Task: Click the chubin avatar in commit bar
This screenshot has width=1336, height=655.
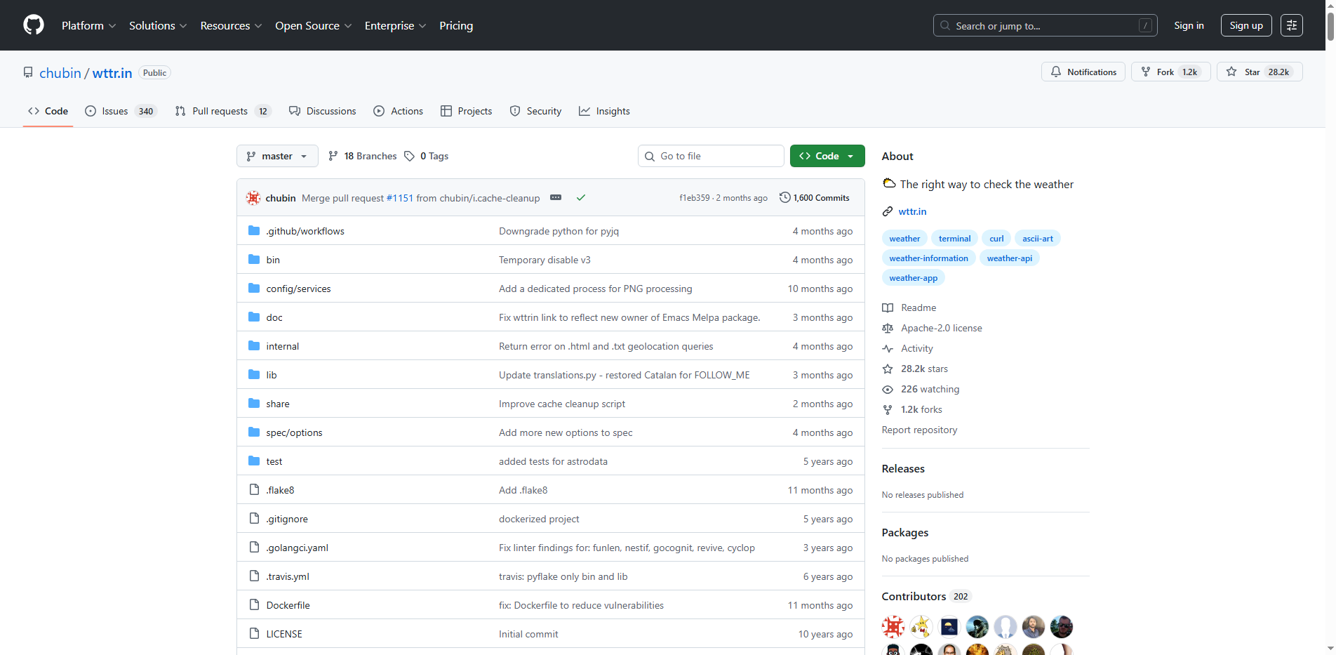Action: [x=253, y=198]
